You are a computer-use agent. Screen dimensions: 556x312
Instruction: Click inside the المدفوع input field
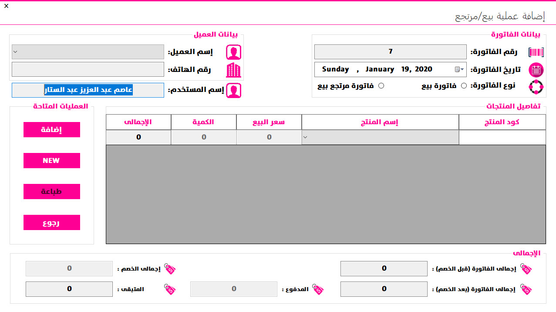coord(233,289)
